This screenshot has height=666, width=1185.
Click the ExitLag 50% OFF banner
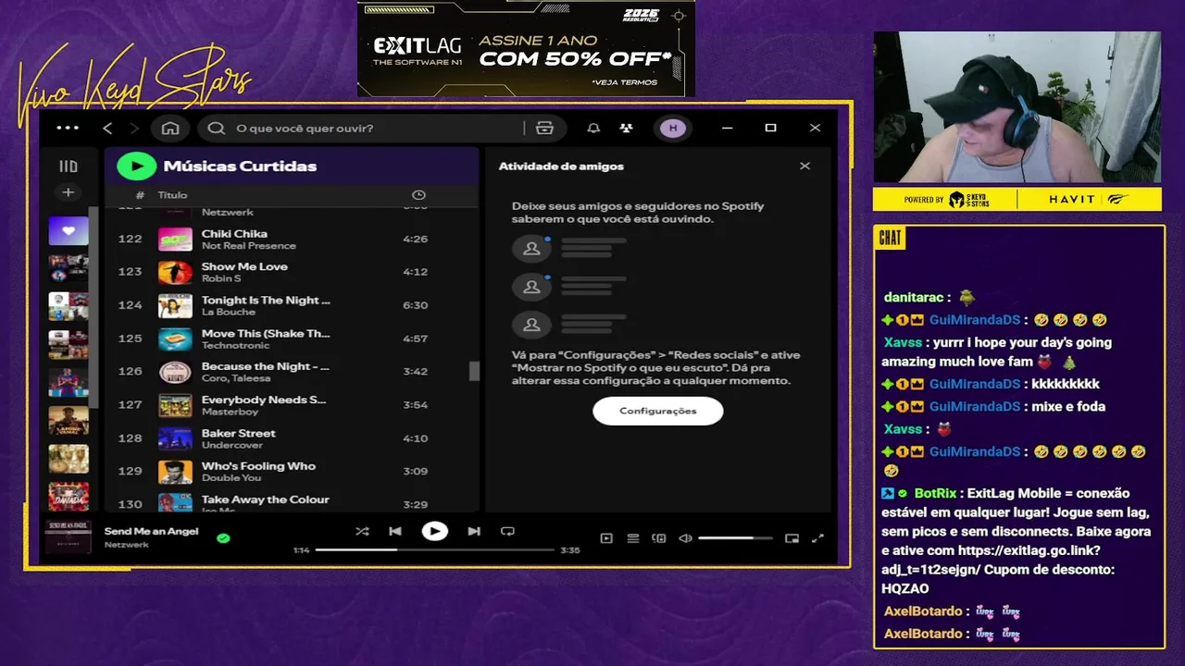[526, 48]
